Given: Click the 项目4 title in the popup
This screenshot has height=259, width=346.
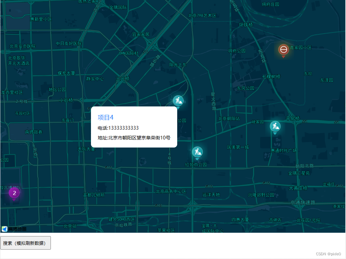Looking at the screenshot, I should point(105,117).
